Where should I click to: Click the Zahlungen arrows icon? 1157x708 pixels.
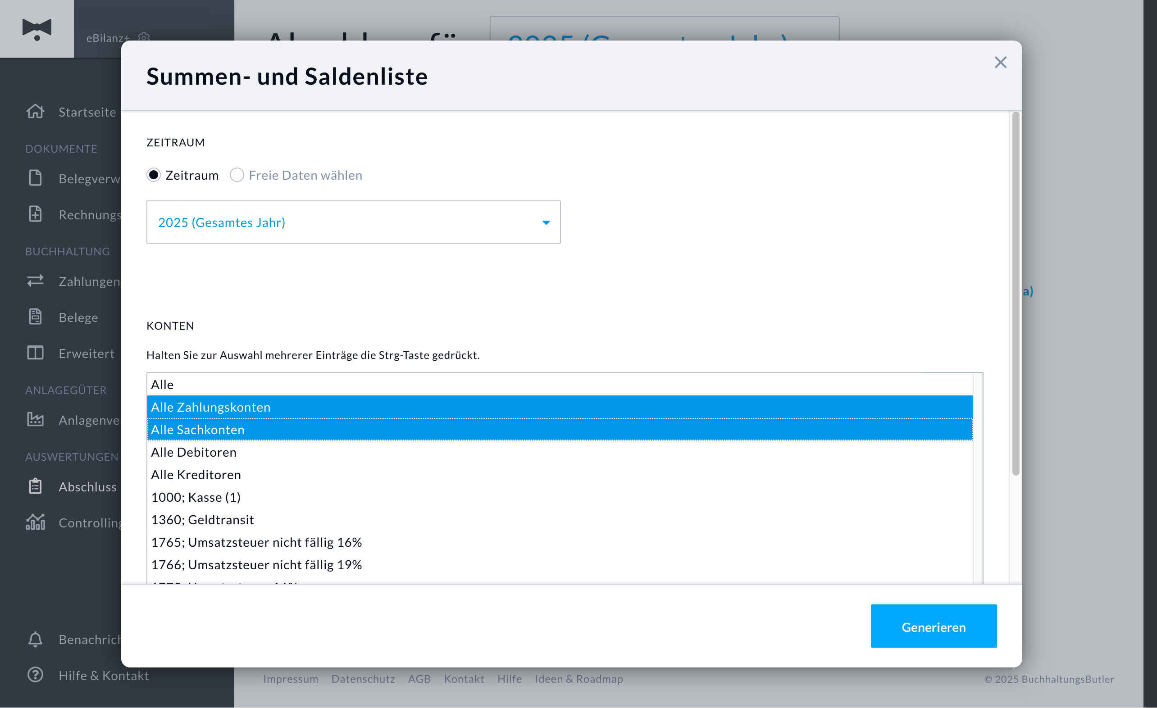35,281
